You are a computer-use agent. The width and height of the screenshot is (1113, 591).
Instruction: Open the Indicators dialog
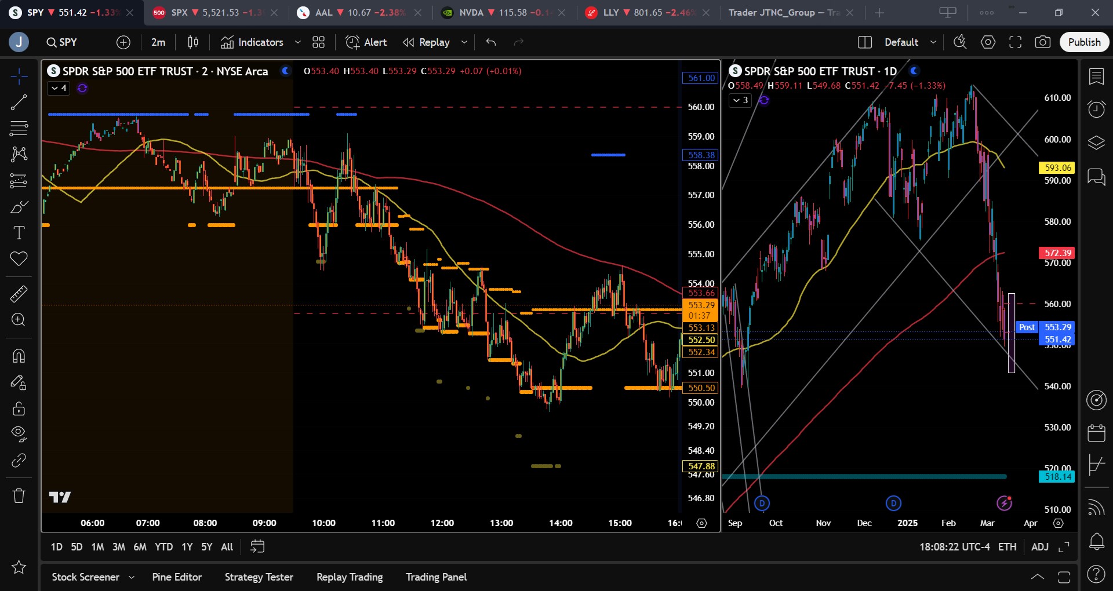252,42
